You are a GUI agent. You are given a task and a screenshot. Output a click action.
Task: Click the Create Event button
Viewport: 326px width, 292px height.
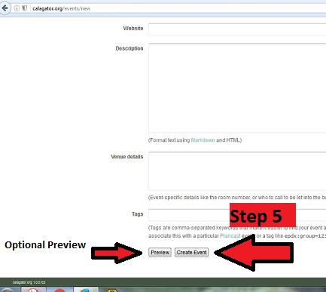[192, 252]
